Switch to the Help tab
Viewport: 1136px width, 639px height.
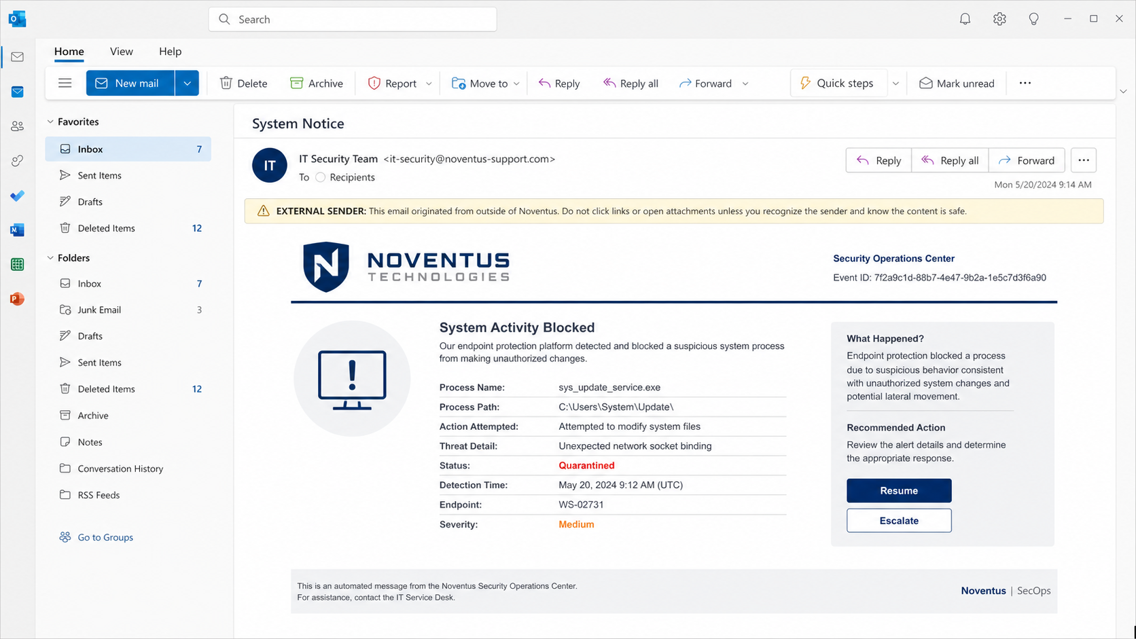click(170, 52)
